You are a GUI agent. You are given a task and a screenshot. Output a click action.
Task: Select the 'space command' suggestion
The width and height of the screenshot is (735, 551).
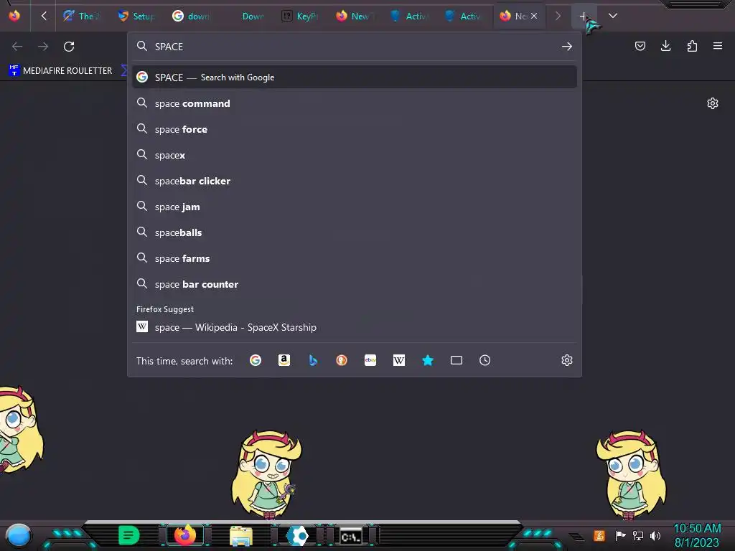point(355,103)
